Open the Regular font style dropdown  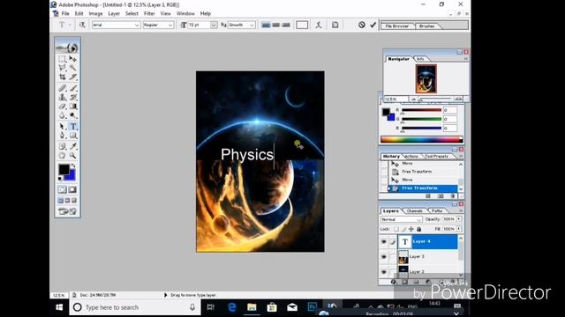click(170, 25)
